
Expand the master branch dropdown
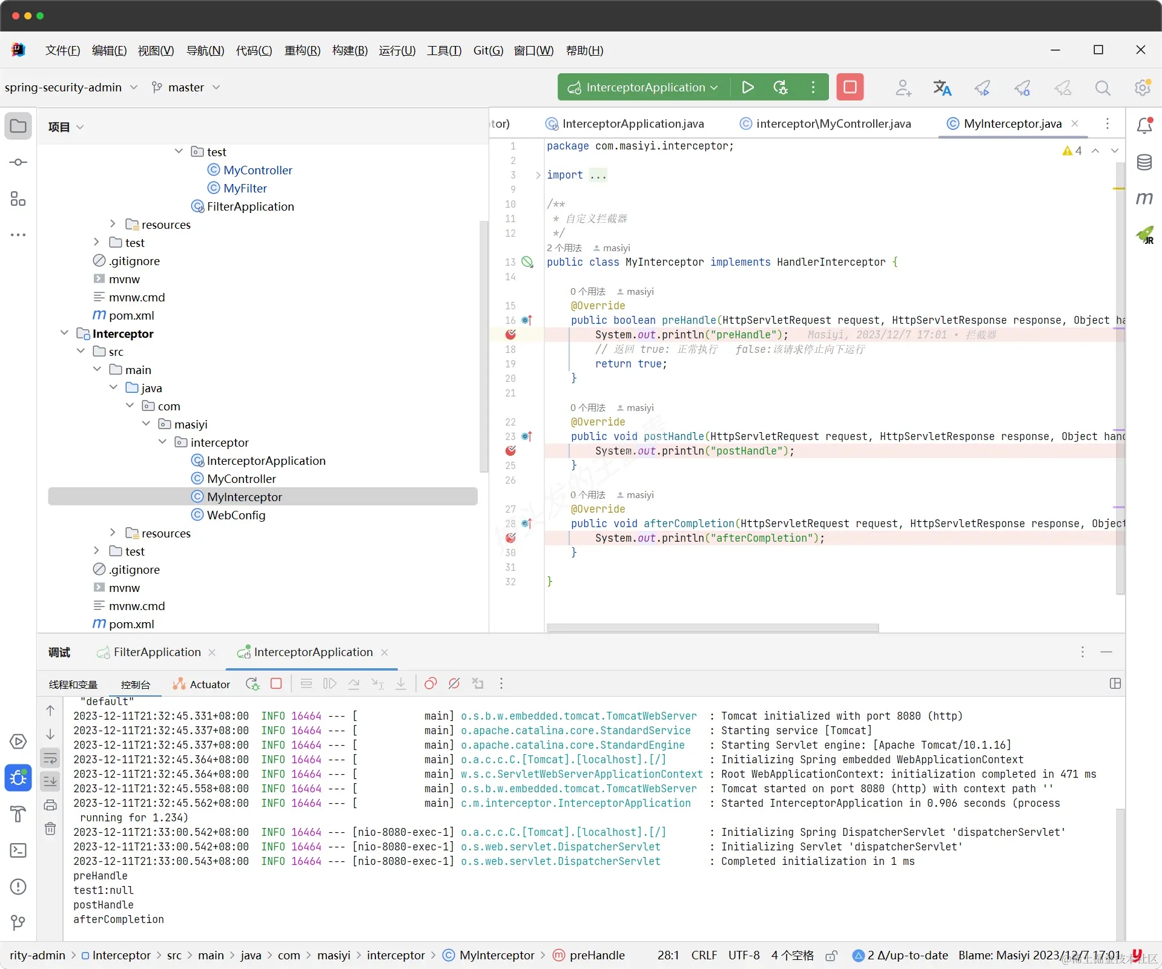tap(185, 87)
